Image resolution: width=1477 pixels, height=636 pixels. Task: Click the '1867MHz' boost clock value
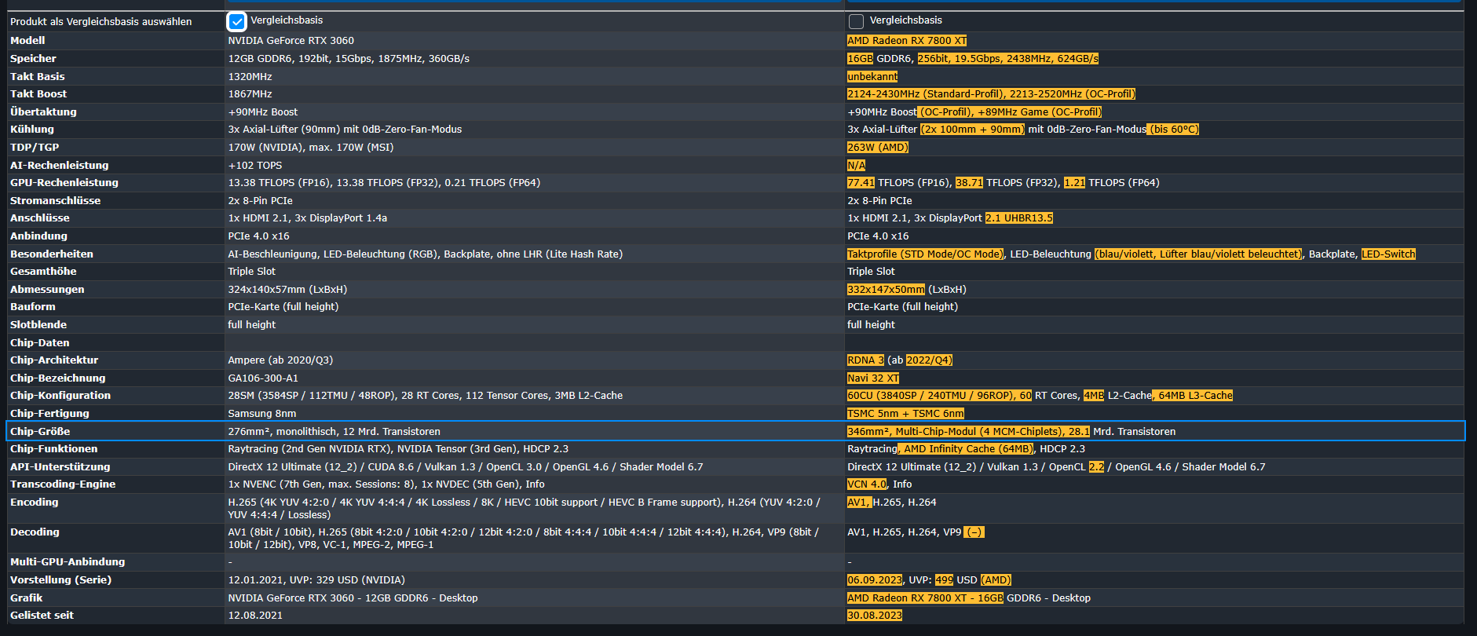click(x=250, y=94)
